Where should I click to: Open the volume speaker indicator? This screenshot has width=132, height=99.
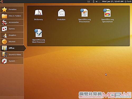[97, 2]
